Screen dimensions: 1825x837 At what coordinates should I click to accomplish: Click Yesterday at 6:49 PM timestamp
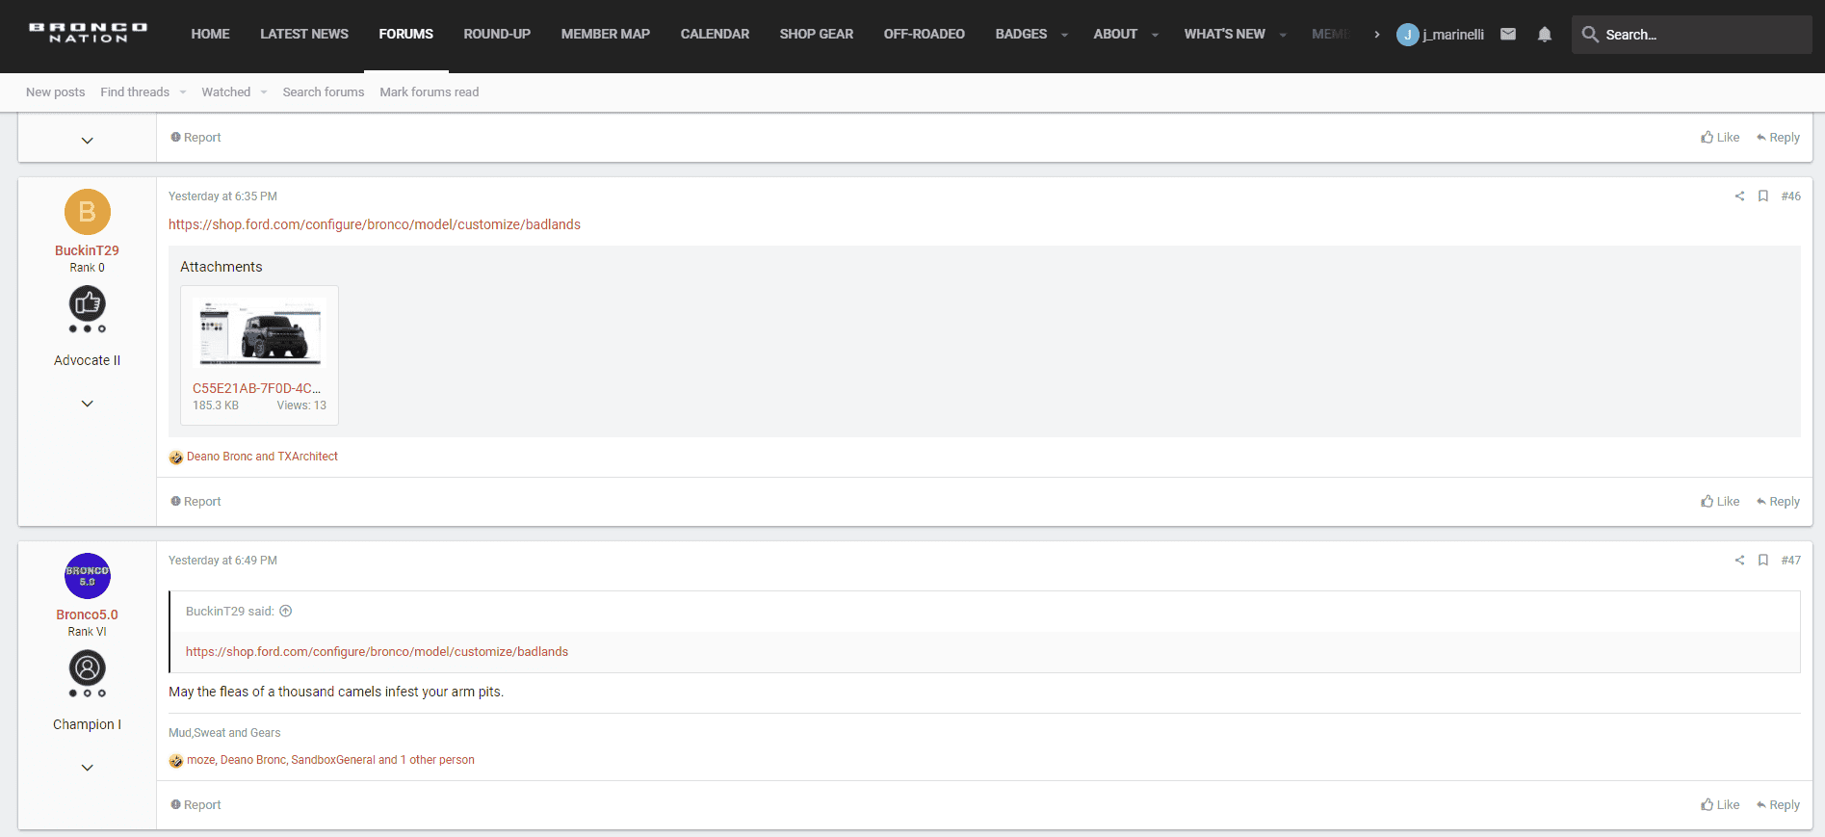[x=222, y=561]
